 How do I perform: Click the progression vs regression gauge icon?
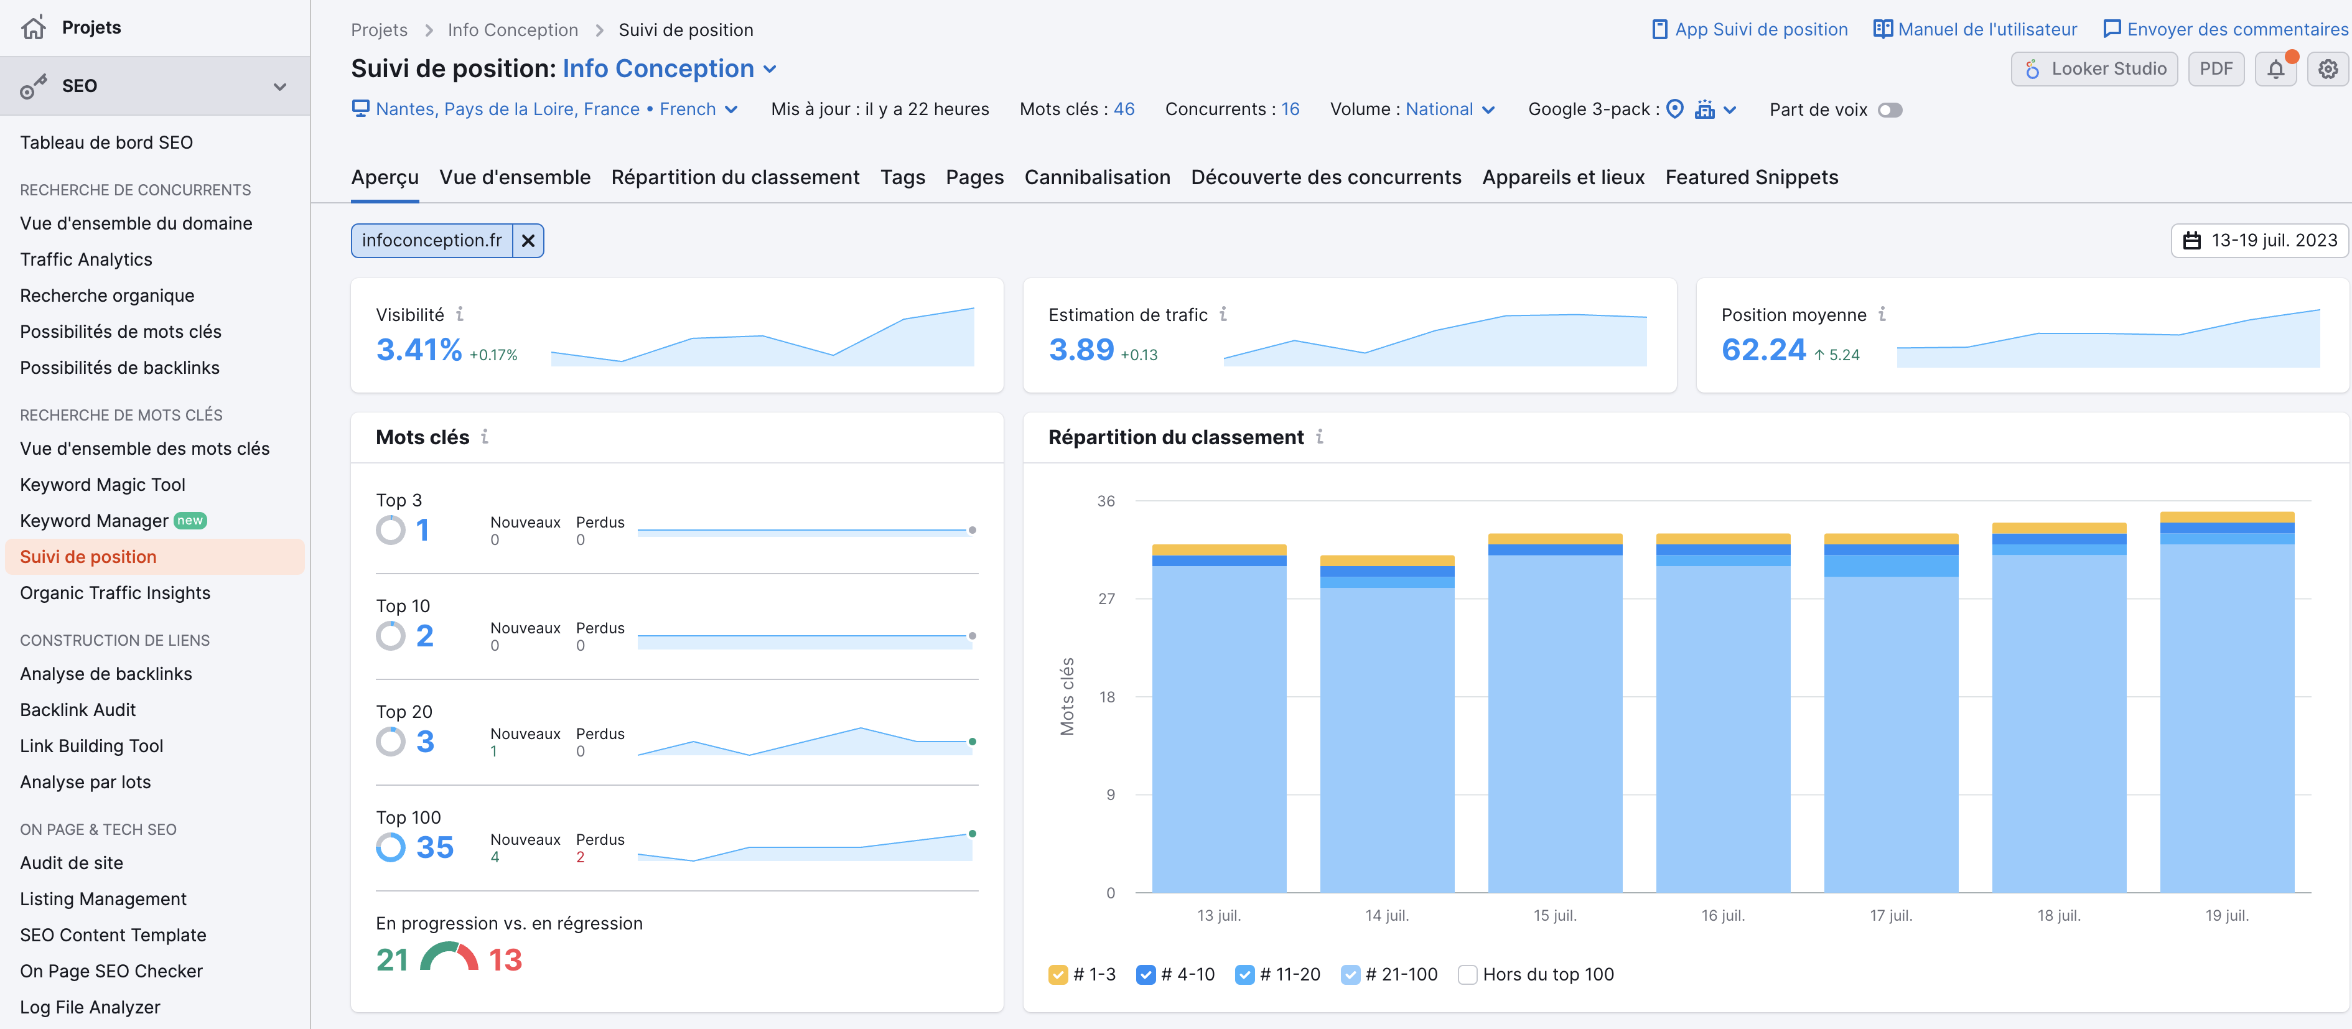pos(448,957)
